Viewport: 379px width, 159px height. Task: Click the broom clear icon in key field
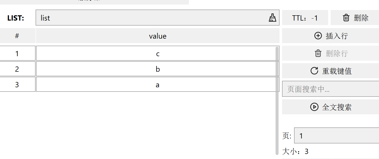coord(272,18)
